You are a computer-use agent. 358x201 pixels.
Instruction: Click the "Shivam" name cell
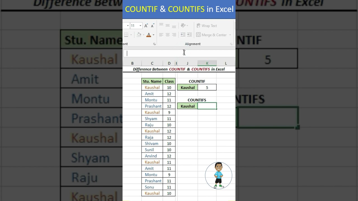(x=152, y=143)
